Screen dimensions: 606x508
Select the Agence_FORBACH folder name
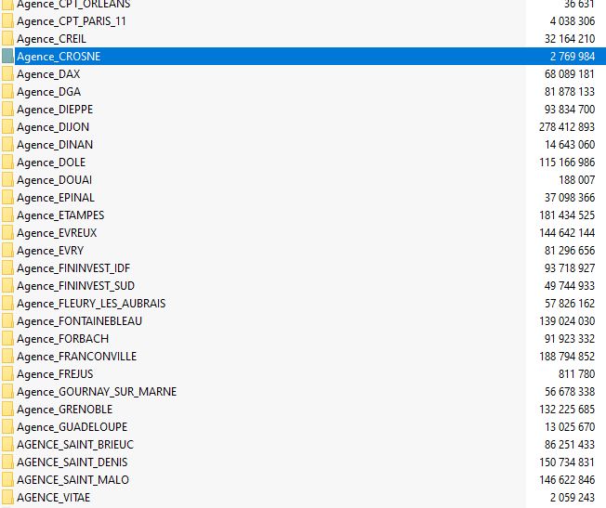click(x=63, y=339)
